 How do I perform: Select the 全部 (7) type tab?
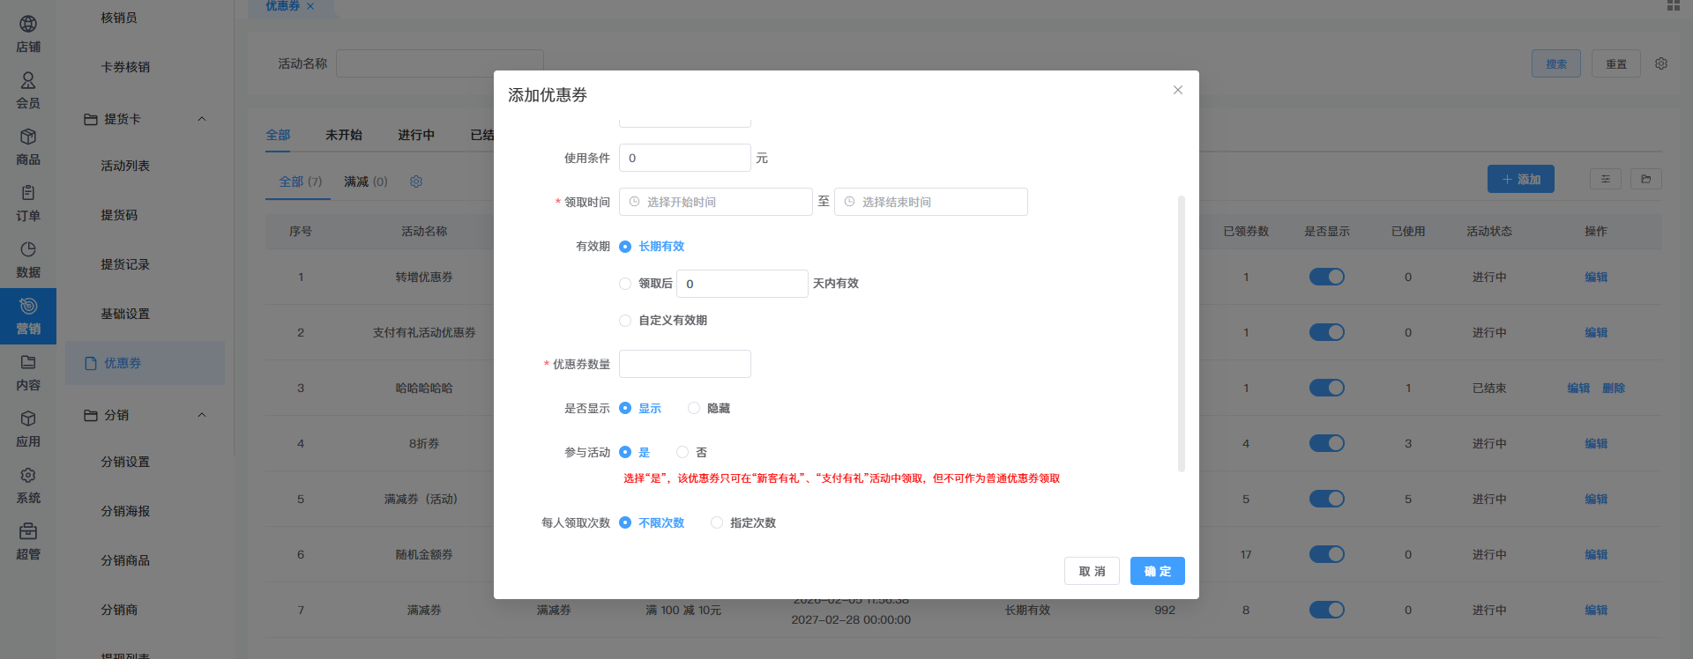[301, 181]
